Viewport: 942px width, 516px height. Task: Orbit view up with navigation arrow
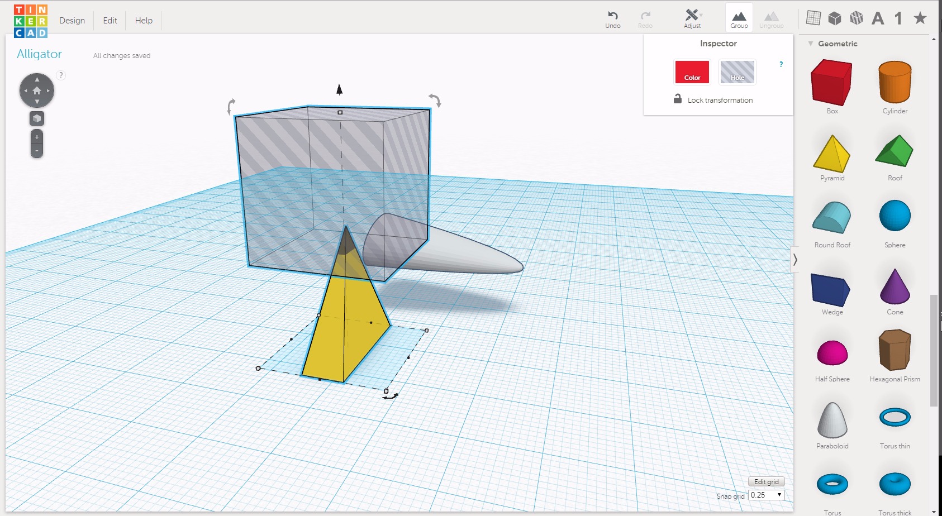pos(37,79)
